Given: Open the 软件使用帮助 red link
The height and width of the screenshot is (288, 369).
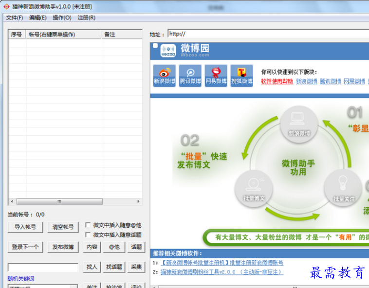Looking at the screenshot, I should (x=277, y=81).
